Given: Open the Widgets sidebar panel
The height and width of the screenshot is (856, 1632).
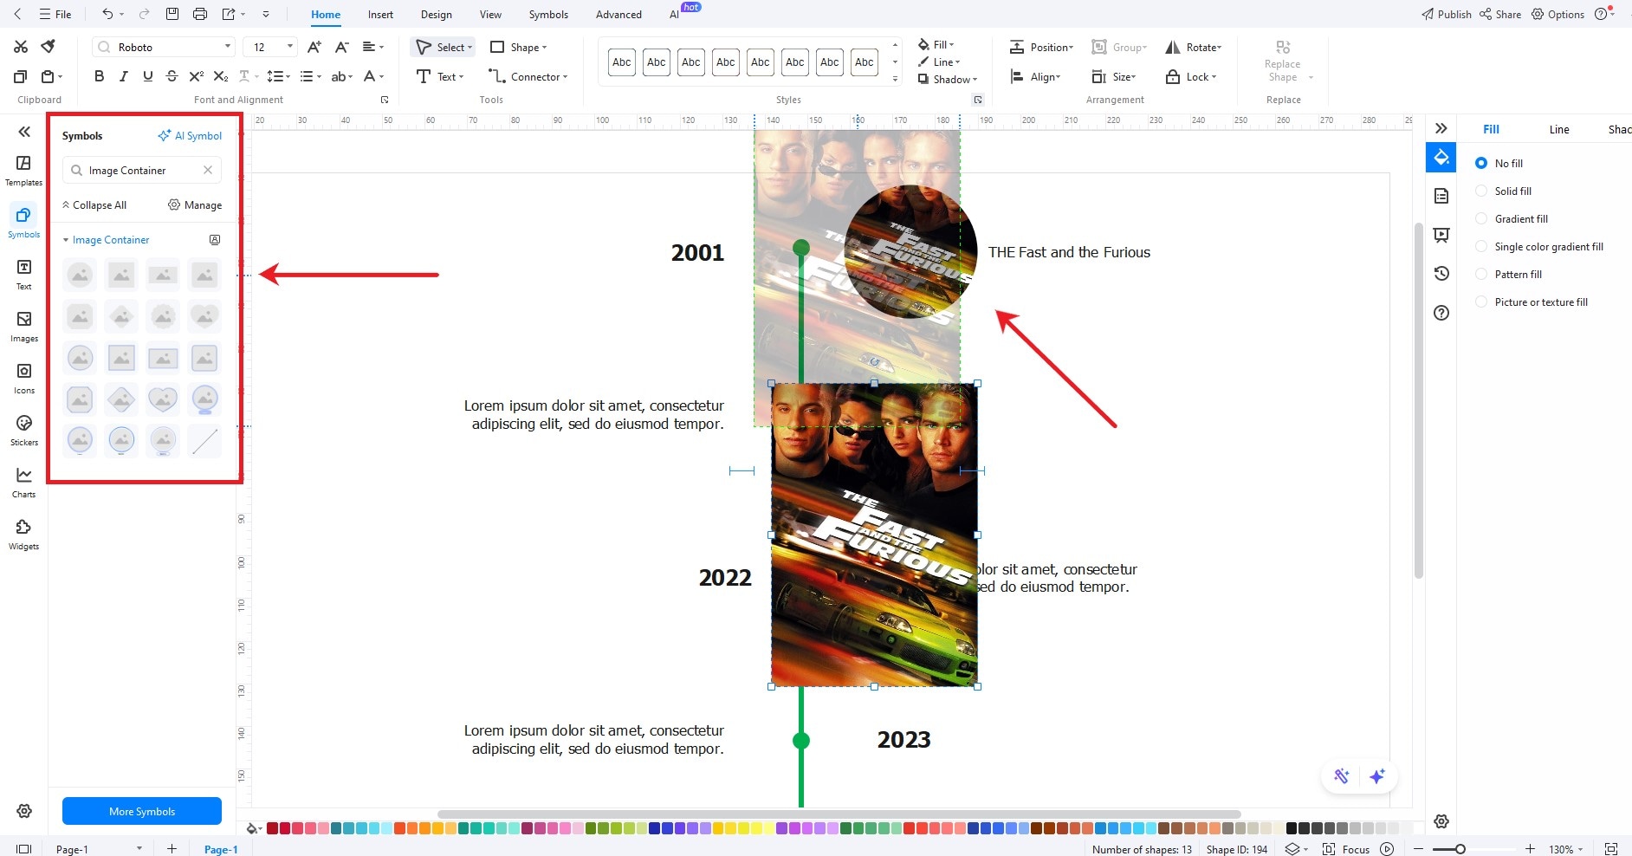Looking at the screenshot, I should [x=23, y=535].
